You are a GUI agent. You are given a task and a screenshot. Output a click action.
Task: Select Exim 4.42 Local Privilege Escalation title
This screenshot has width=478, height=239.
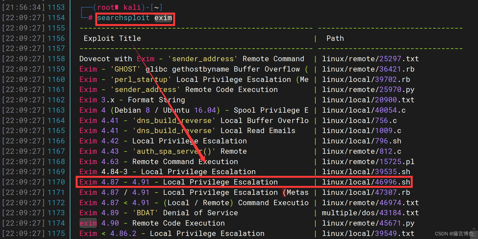point(163,141)
